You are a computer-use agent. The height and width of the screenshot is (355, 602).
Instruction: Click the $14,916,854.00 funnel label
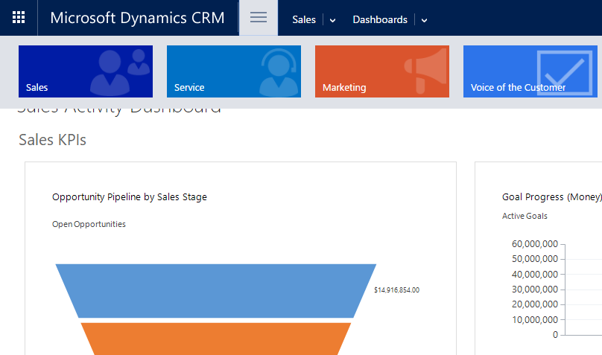[396, 290]
